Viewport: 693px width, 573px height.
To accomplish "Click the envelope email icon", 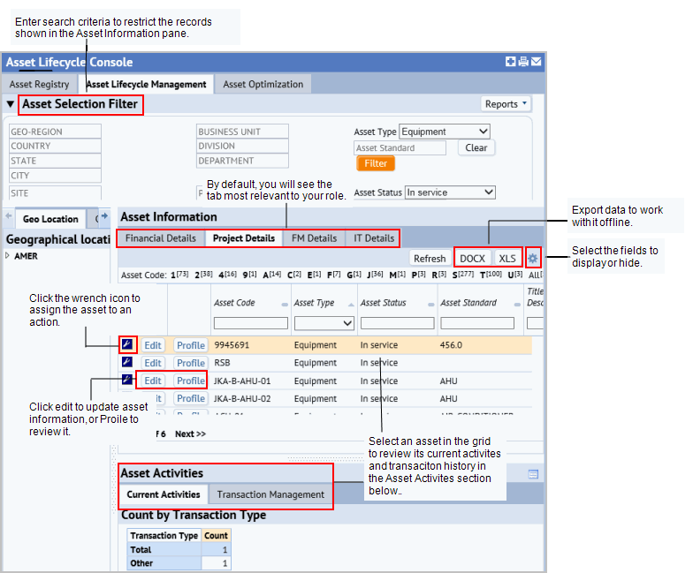I will (536, 62).
